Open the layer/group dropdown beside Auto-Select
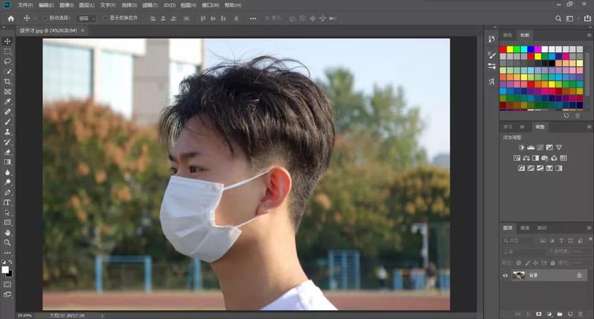 coord(87,18)
